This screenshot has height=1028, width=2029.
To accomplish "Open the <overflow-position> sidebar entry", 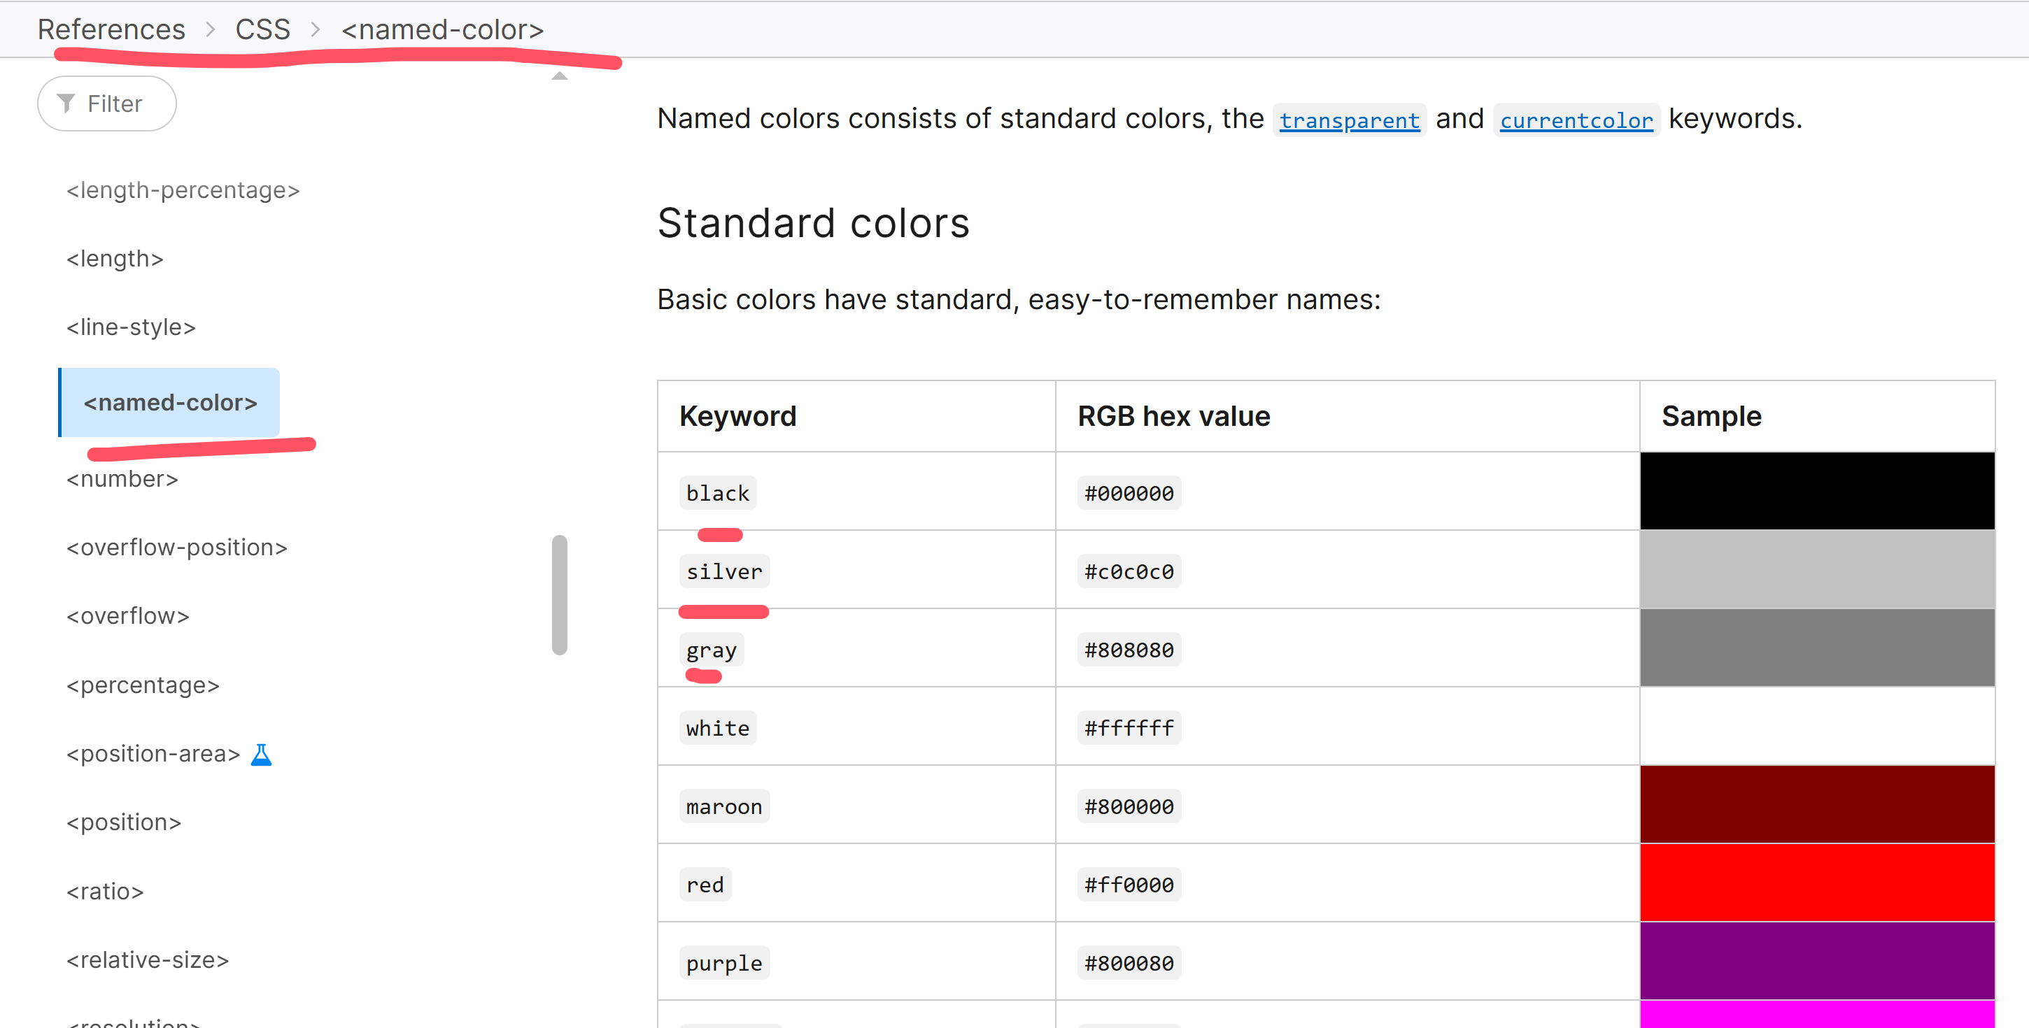I will (x=176, y=547).
